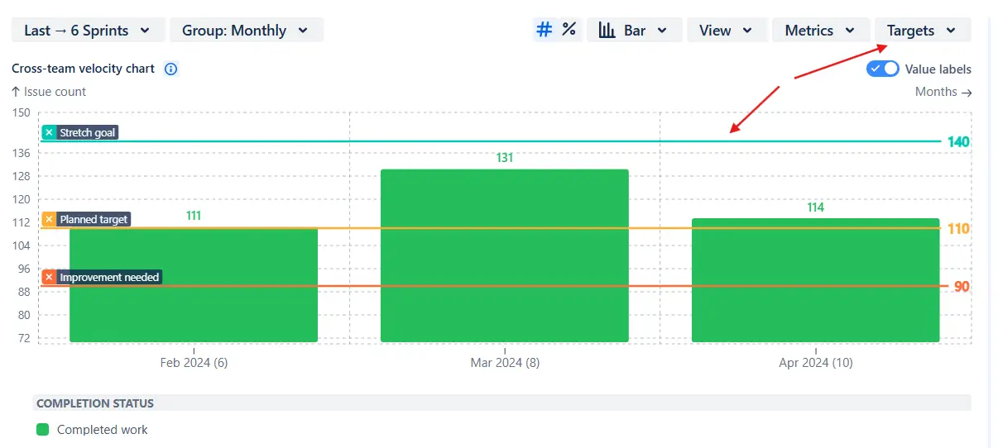Click the Completed work legend label
This screenshot has height=448, width=998.
[103, 430]
